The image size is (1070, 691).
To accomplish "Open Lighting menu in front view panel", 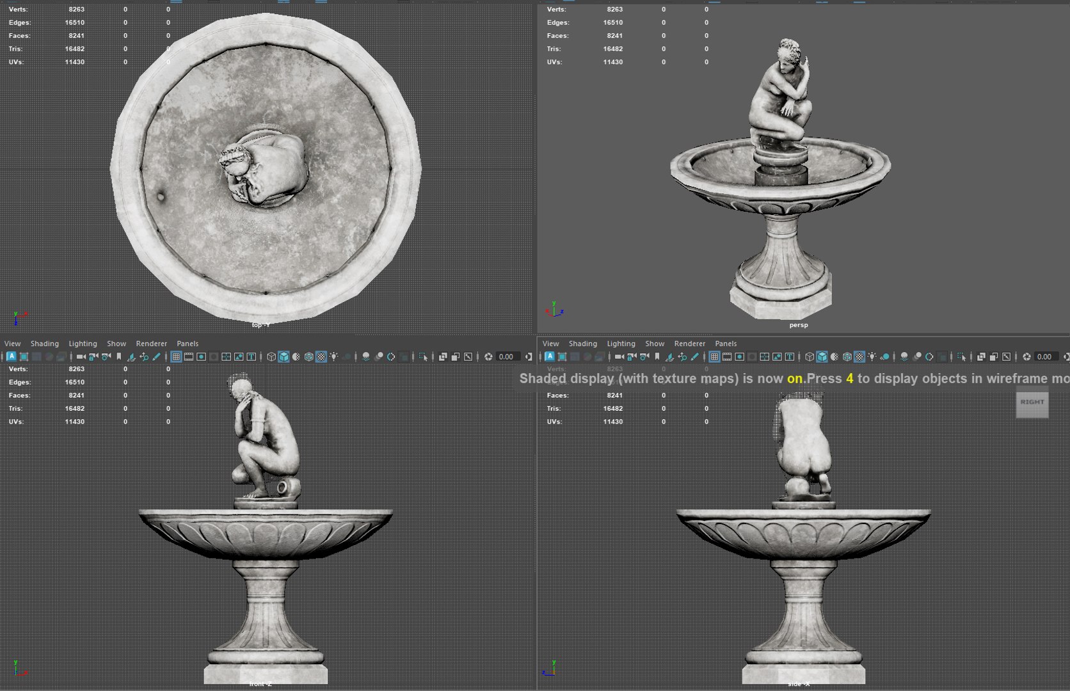I will (83, 344).
